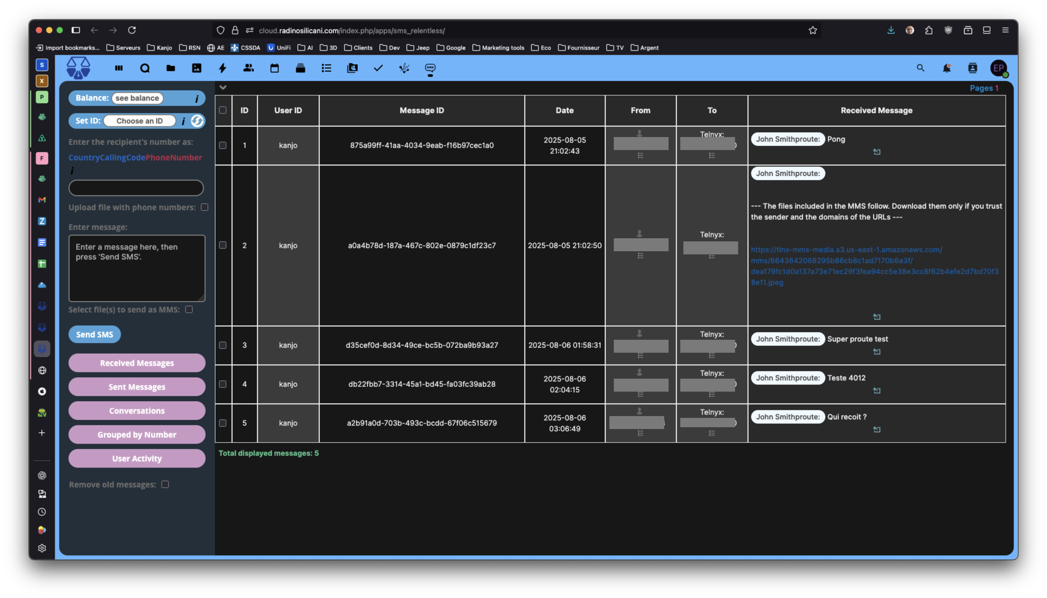Image resolution: width=1047 pixels, height=598 pixels.
Task: Open the Photos app icon
Action: (197, 68)
